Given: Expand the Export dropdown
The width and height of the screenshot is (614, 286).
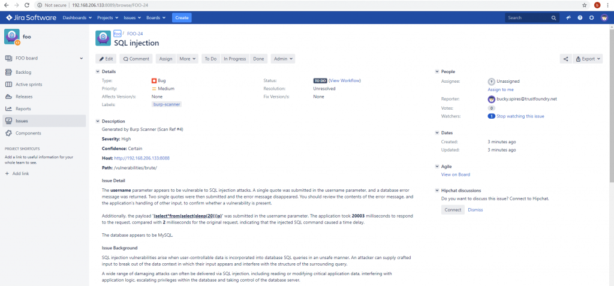Looking at the screenshot, I should pyautogui.click(x=588, y=59).
